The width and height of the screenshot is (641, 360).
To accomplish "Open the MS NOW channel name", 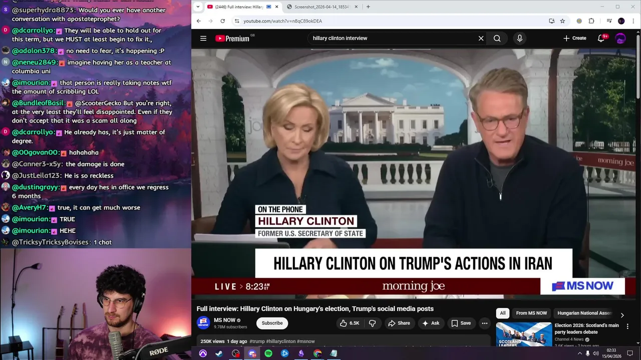I will (x=224, y=320).
